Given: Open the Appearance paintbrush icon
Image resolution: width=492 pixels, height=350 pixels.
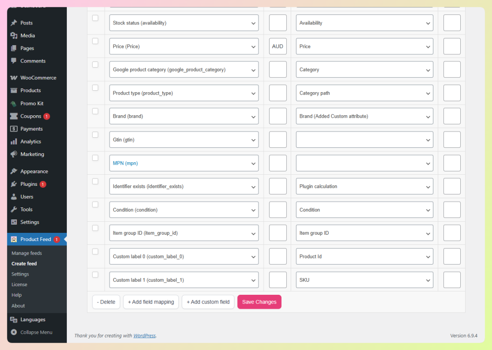Looking at the screenshot, I should pyautogui.click(x=13, y=171).
